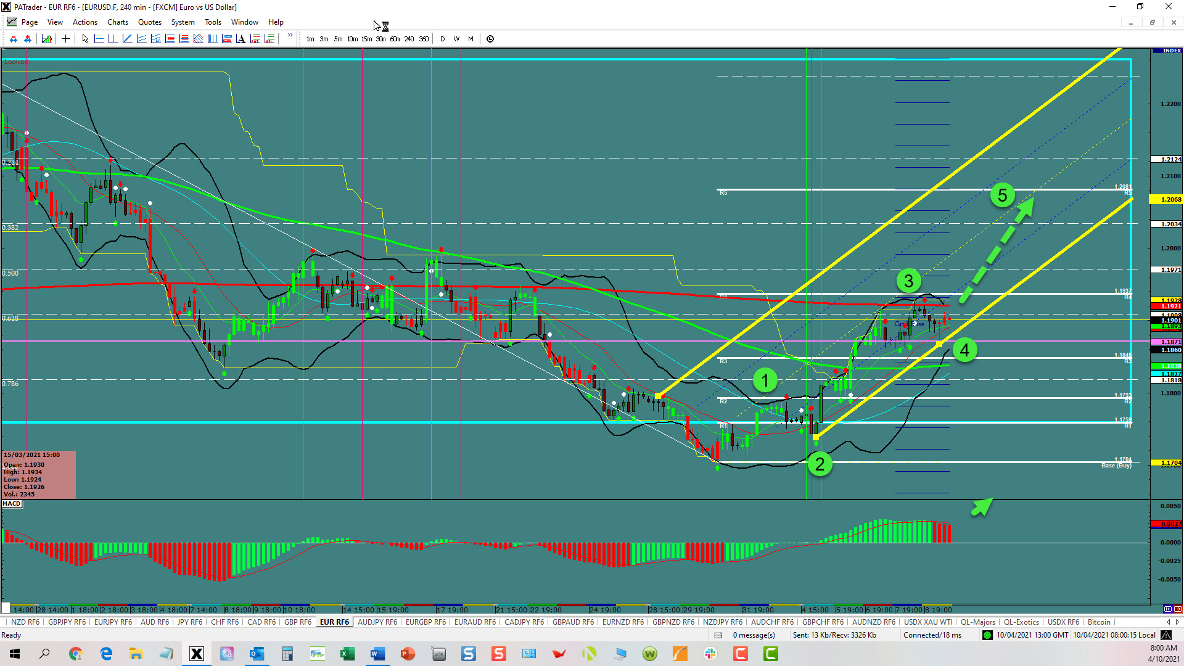Select the crosshair cursor tool

tap(65, 39)
